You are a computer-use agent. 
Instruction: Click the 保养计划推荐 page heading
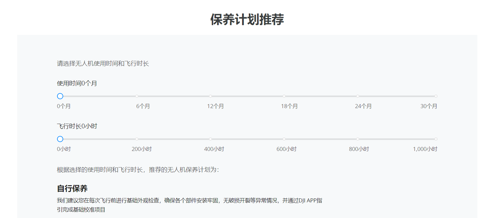tap(247, 20)
